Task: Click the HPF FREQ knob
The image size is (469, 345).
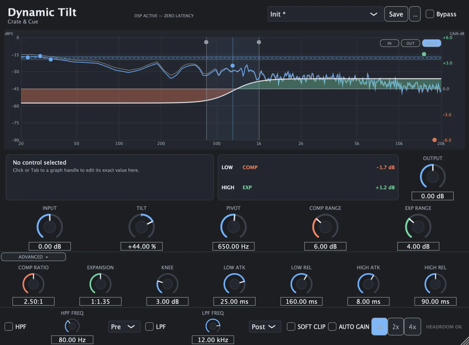Action: point(72,326)
